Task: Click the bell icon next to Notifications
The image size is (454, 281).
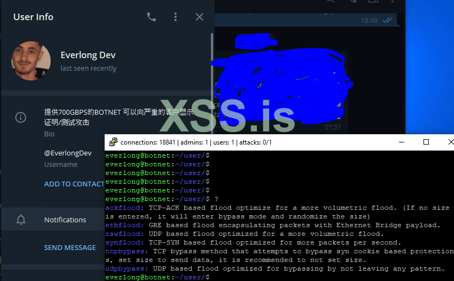Action: 21,220
